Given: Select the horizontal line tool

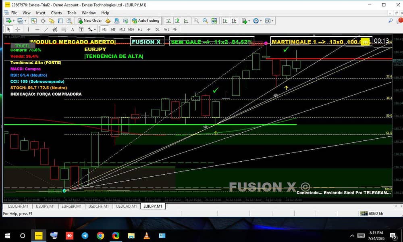Looking at the screenshot, I should coord(37,29).
